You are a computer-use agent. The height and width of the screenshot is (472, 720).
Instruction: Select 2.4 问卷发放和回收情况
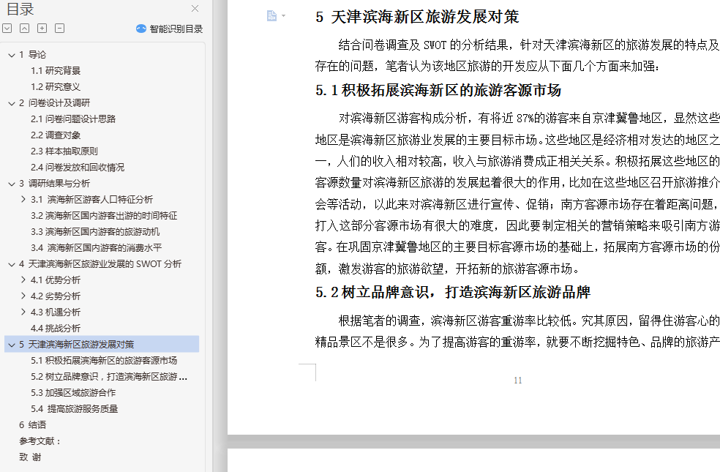[x=78, y=167]
